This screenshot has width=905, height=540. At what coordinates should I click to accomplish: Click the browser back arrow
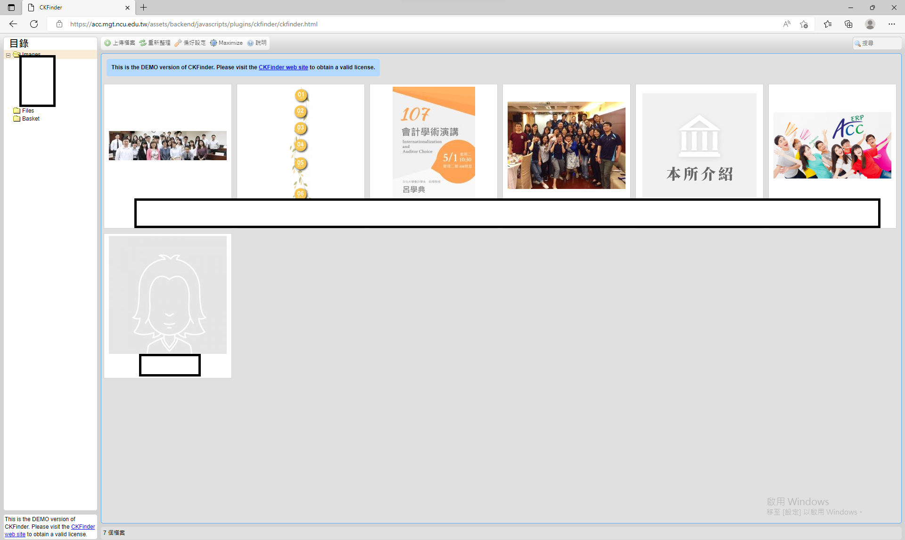tap(13, 24)
